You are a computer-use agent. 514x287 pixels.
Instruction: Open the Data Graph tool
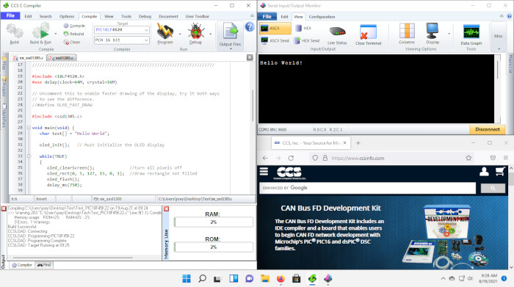point(471,34)
